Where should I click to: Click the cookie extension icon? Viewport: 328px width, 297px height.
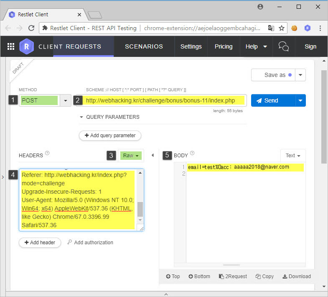(294, 28)
